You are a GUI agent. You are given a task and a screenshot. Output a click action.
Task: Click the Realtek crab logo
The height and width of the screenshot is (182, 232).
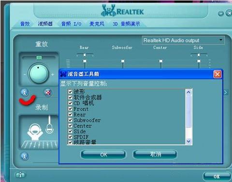click(108, 11)
